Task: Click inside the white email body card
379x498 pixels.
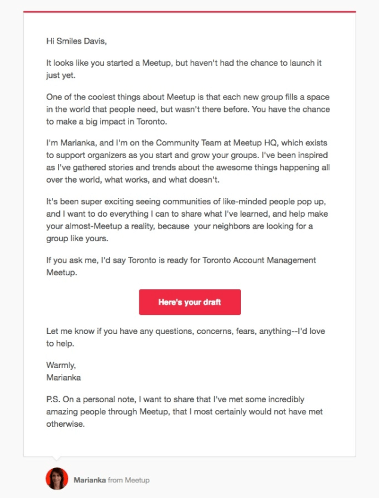Action: coord(189,443)
